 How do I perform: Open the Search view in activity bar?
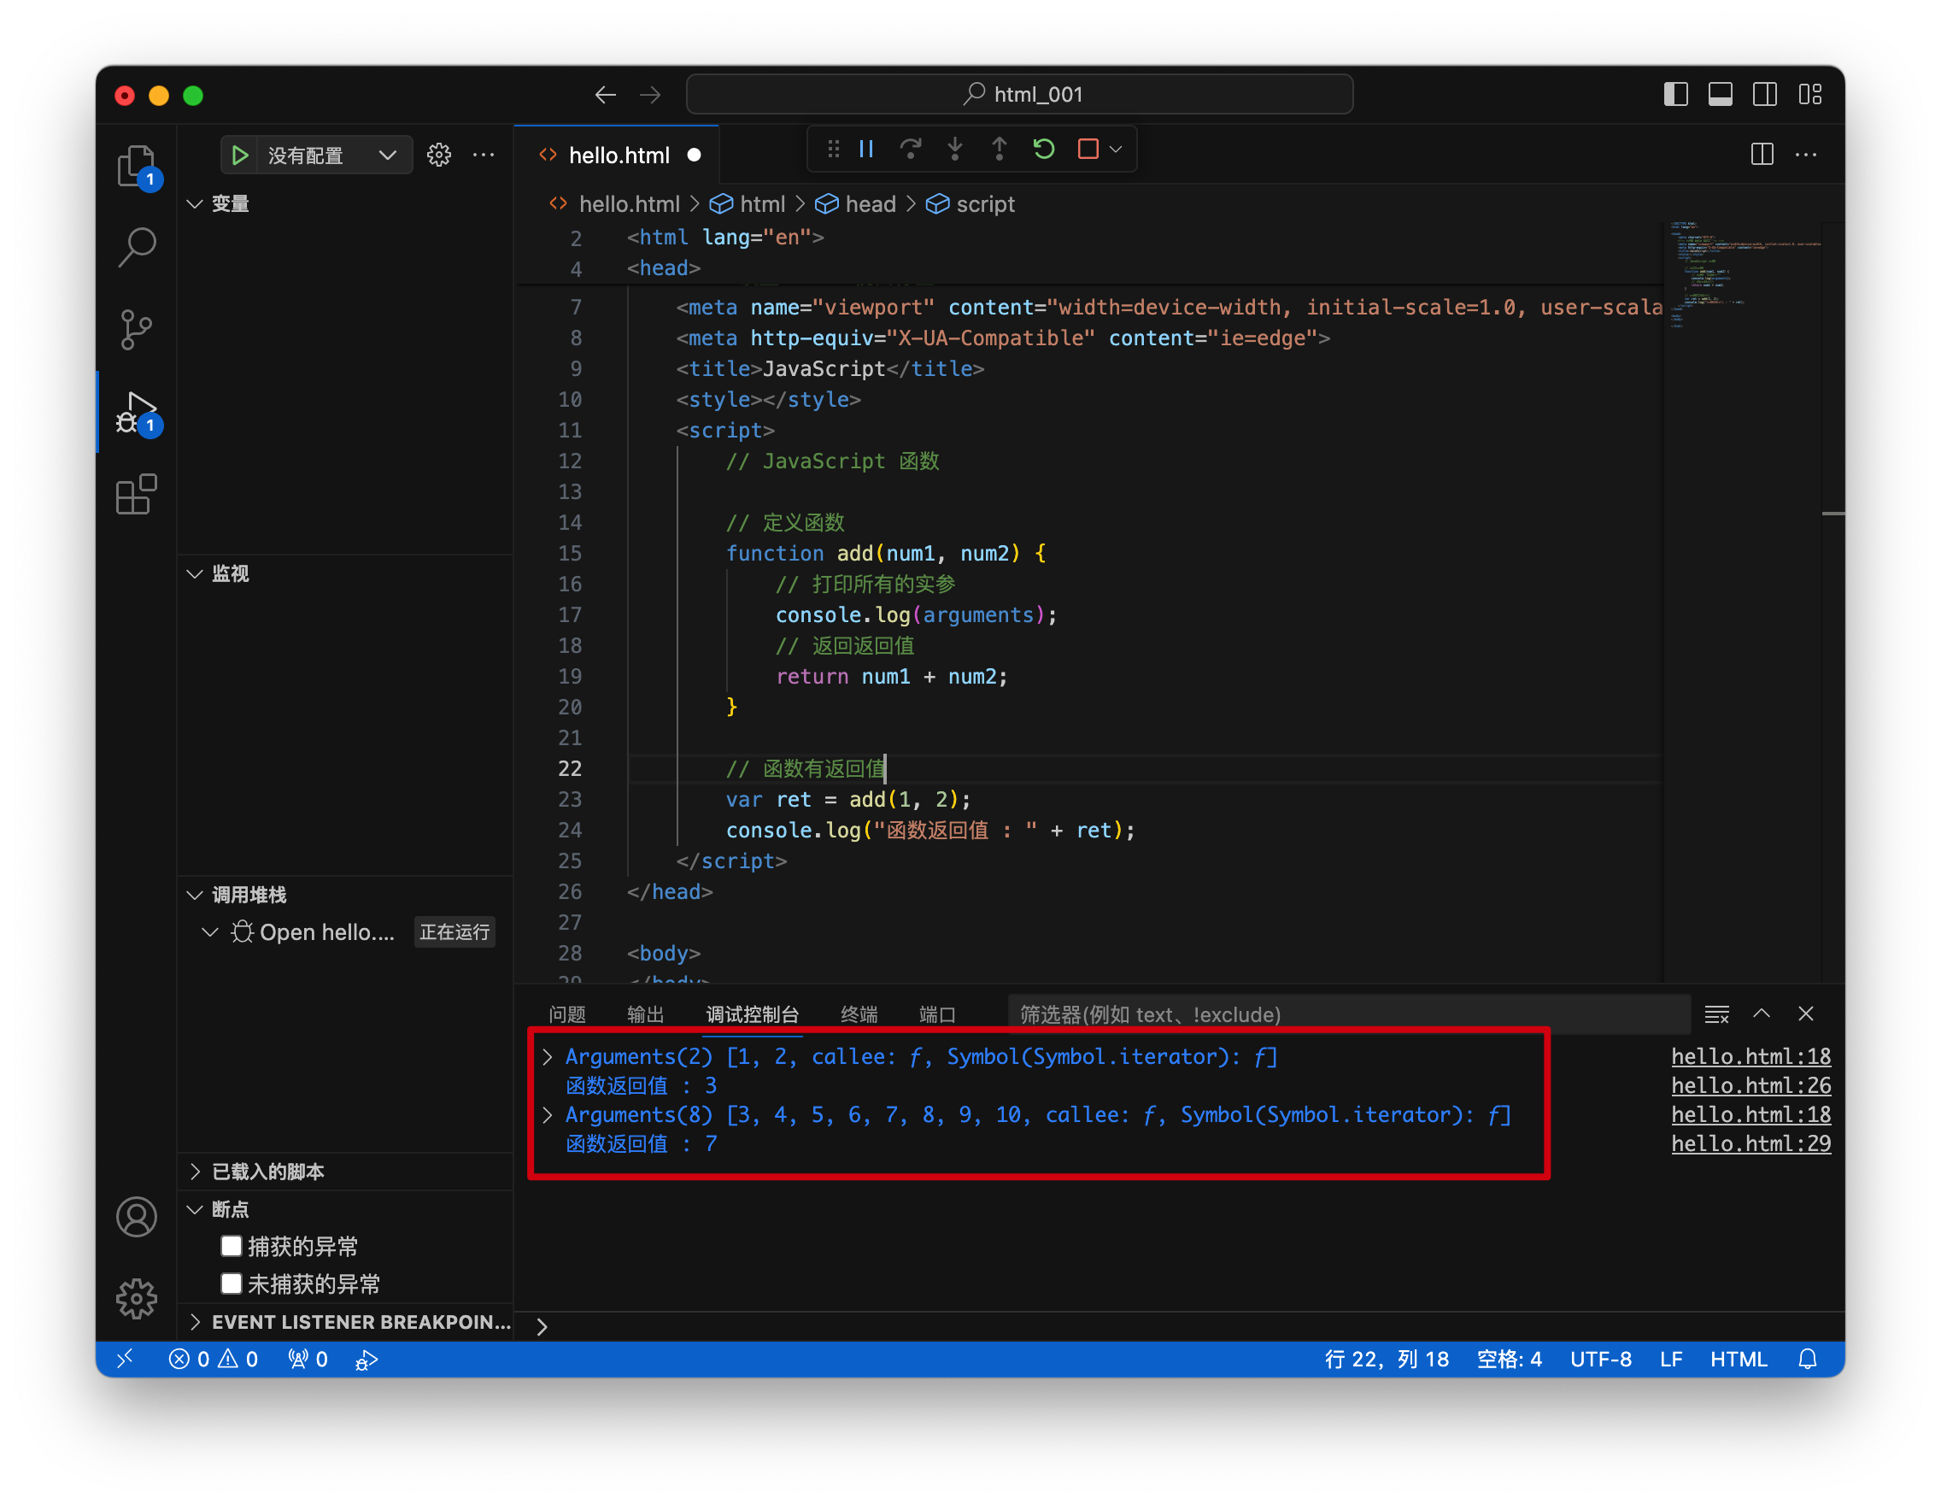pyautogui.click(x=136, y=248)
